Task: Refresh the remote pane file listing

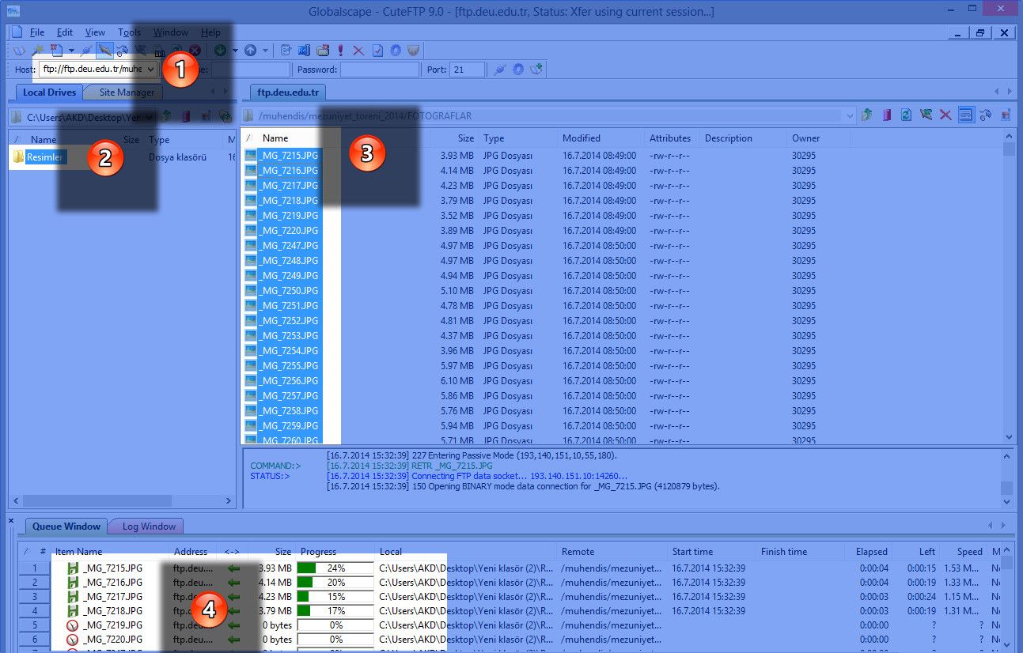Action: point(907,115)
